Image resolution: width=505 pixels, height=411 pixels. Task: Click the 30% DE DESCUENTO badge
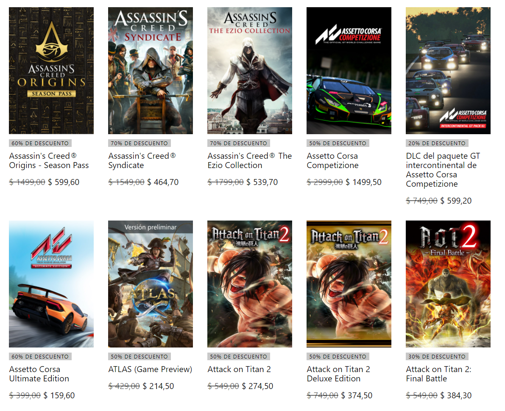(x=437, y=356)
